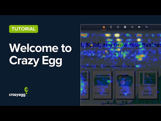Image resolution: width=161 pixels, height=121 pixels.
Task: Click the green TUTORIAL badge
Action: click(x=23, y=29)
